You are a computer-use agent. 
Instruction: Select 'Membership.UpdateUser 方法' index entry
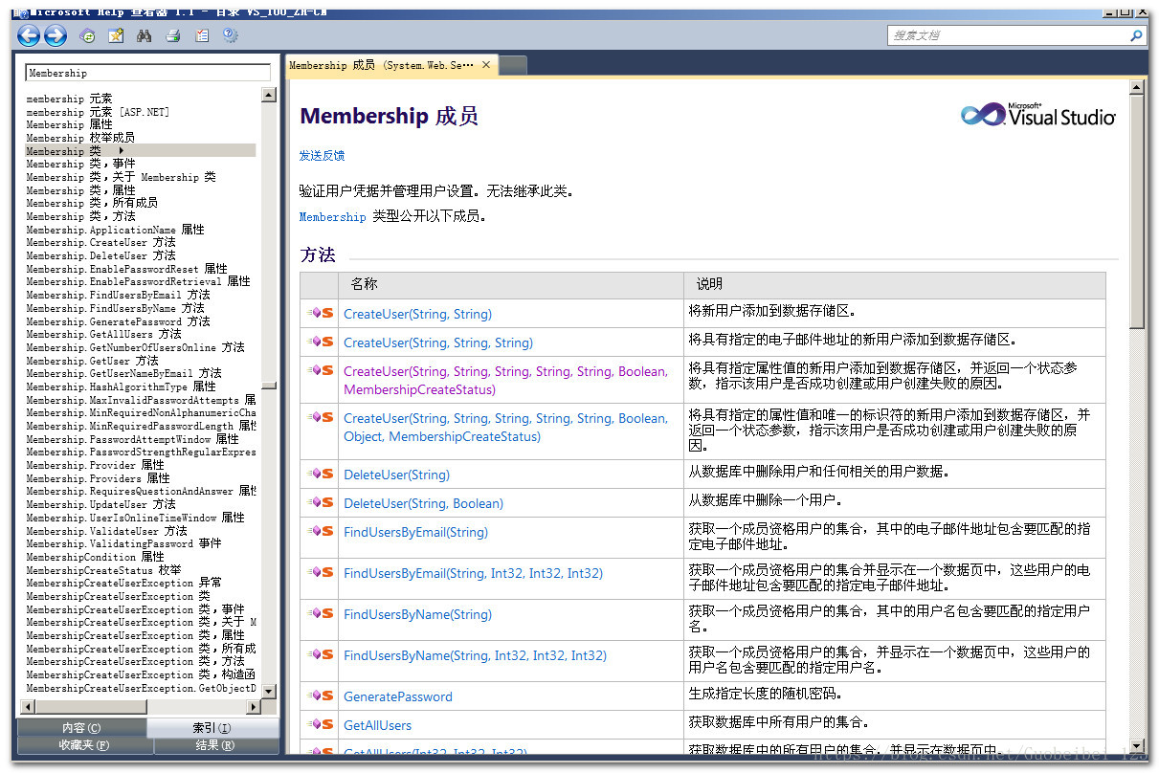click(100, 504)
